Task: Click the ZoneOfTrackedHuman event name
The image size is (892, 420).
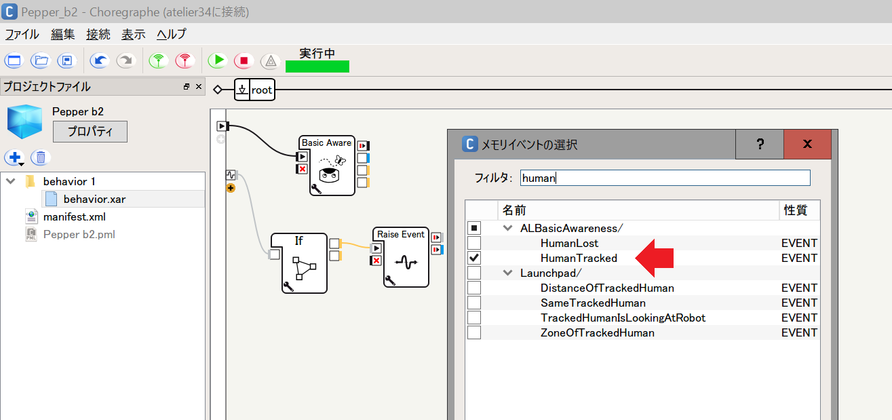Action: 598,332
